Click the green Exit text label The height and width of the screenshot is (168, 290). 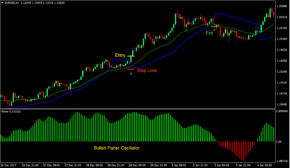point(209,33)
